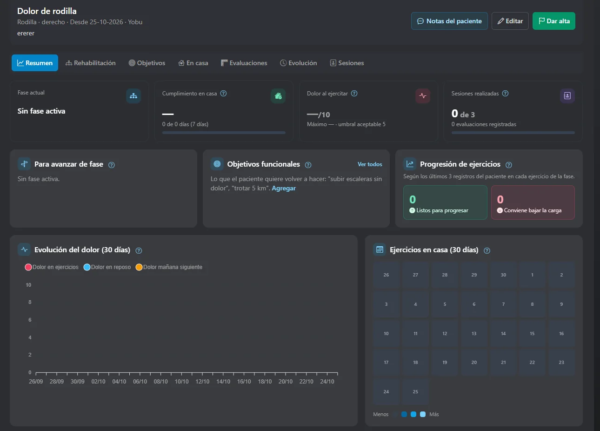This screenshot has height=431, width=600.
Task: Click the lightest blue legend swatch near Más
Action: (x=423, y=414)
